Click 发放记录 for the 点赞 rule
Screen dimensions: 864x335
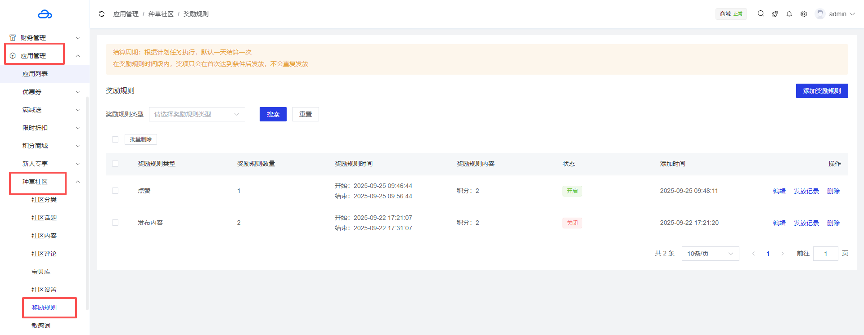pyautogui.click(x=806, y=191)
